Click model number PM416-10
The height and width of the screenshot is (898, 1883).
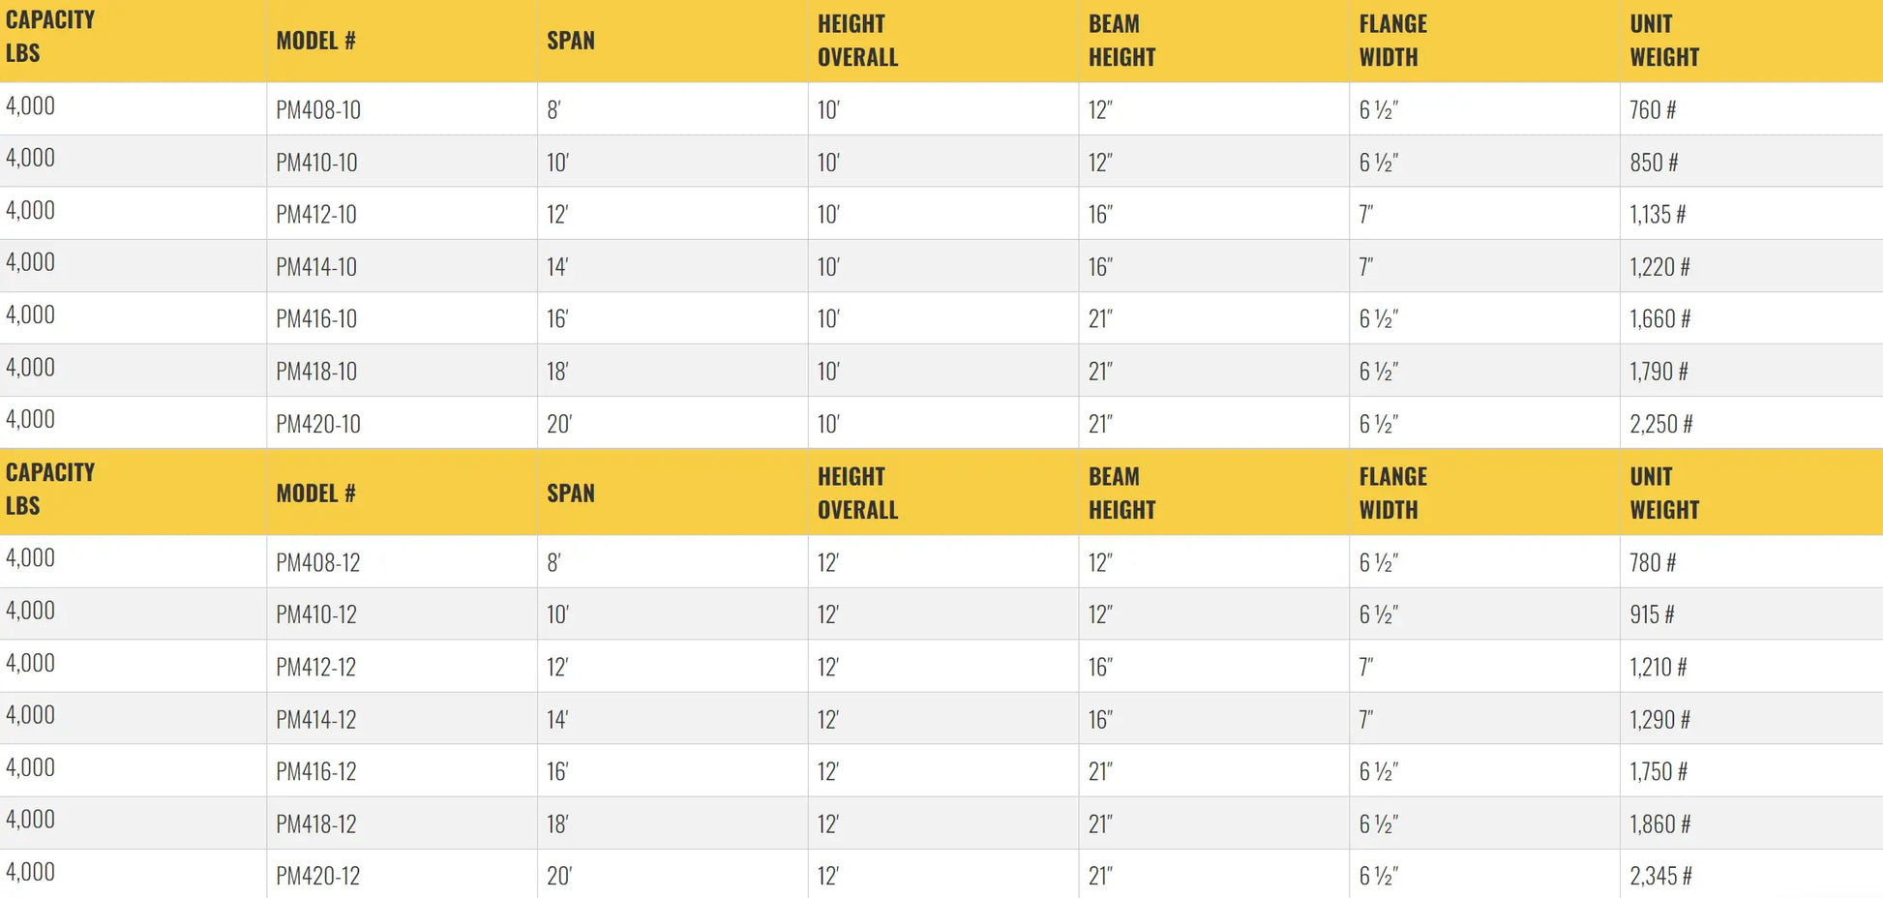(x=316, y=319)
